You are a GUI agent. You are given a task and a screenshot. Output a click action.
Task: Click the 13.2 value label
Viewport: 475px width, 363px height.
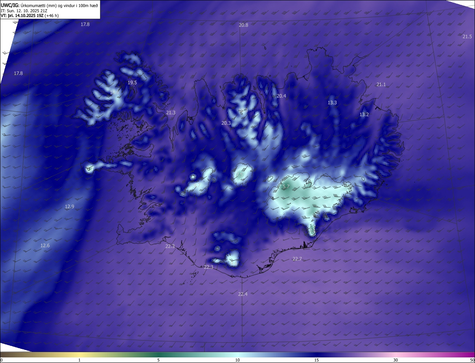pos(364,115)
